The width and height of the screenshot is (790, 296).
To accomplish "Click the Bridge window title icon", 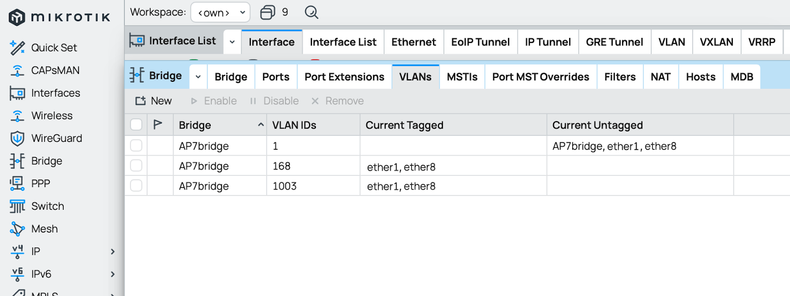I will (x=137, y=75).
